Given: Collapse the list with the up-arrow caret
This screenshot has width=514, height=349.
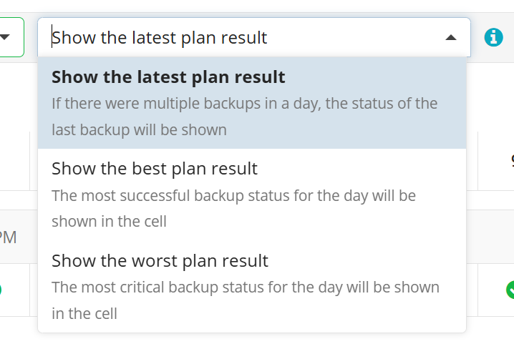Looking at the screenshot, I should click(x=451, y=38).
